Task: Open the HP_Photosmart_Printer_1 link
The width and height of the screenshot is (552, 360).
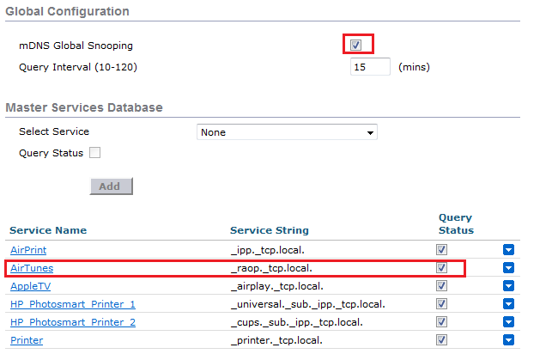Action: click(73, 304)
